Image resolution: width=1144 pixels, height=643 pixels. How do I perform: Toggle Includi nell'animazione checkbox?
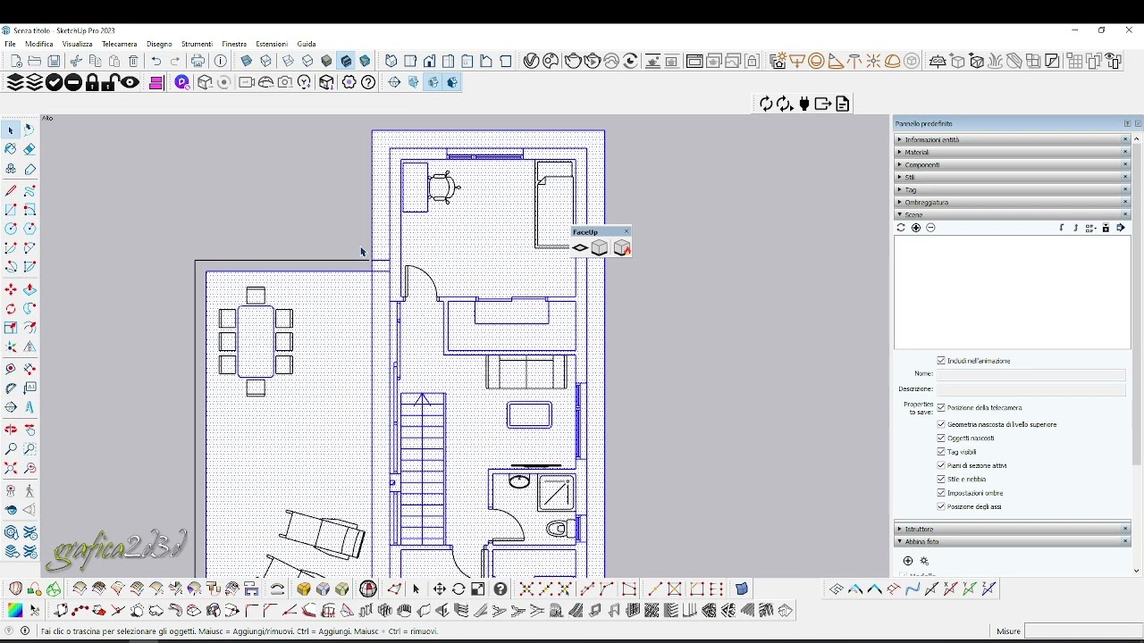tap(941, 361)
